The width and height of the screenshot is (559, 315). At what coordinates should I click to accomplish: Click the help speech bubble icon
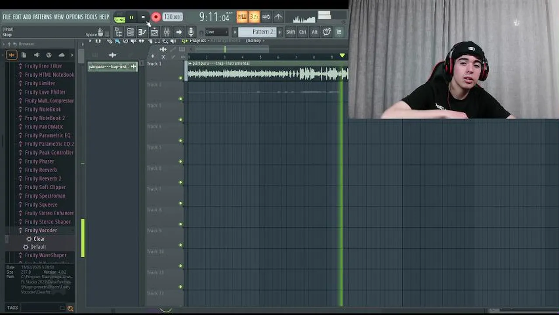[x=327, y=32]
